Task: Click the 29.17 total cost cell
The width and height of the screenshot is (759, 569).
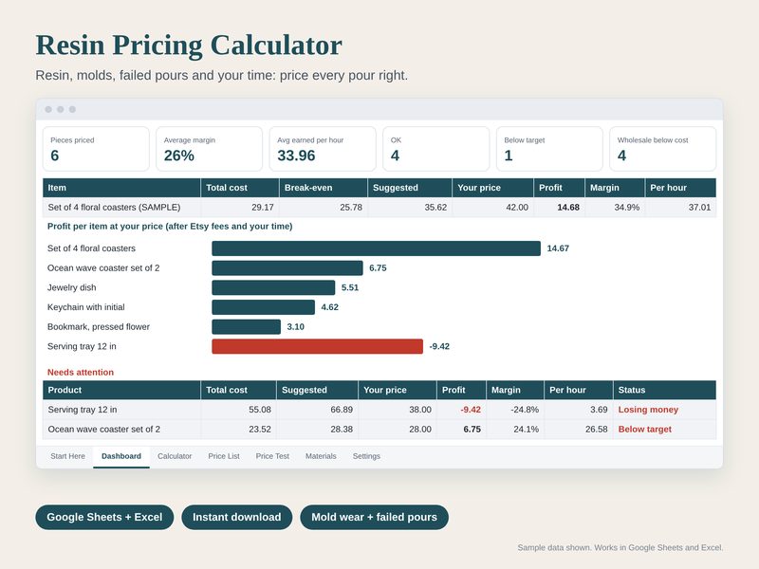Action: pyautogui.click(x=240, y=207)
